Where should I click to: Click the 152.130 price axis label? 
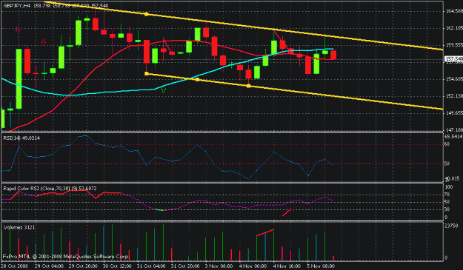click(x=454, y=96)
